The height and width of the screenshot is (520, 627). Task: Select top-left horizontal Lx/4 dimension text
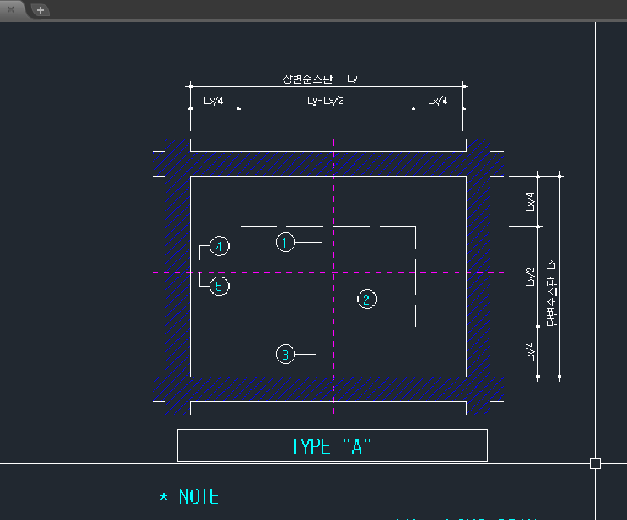point(214,101)
